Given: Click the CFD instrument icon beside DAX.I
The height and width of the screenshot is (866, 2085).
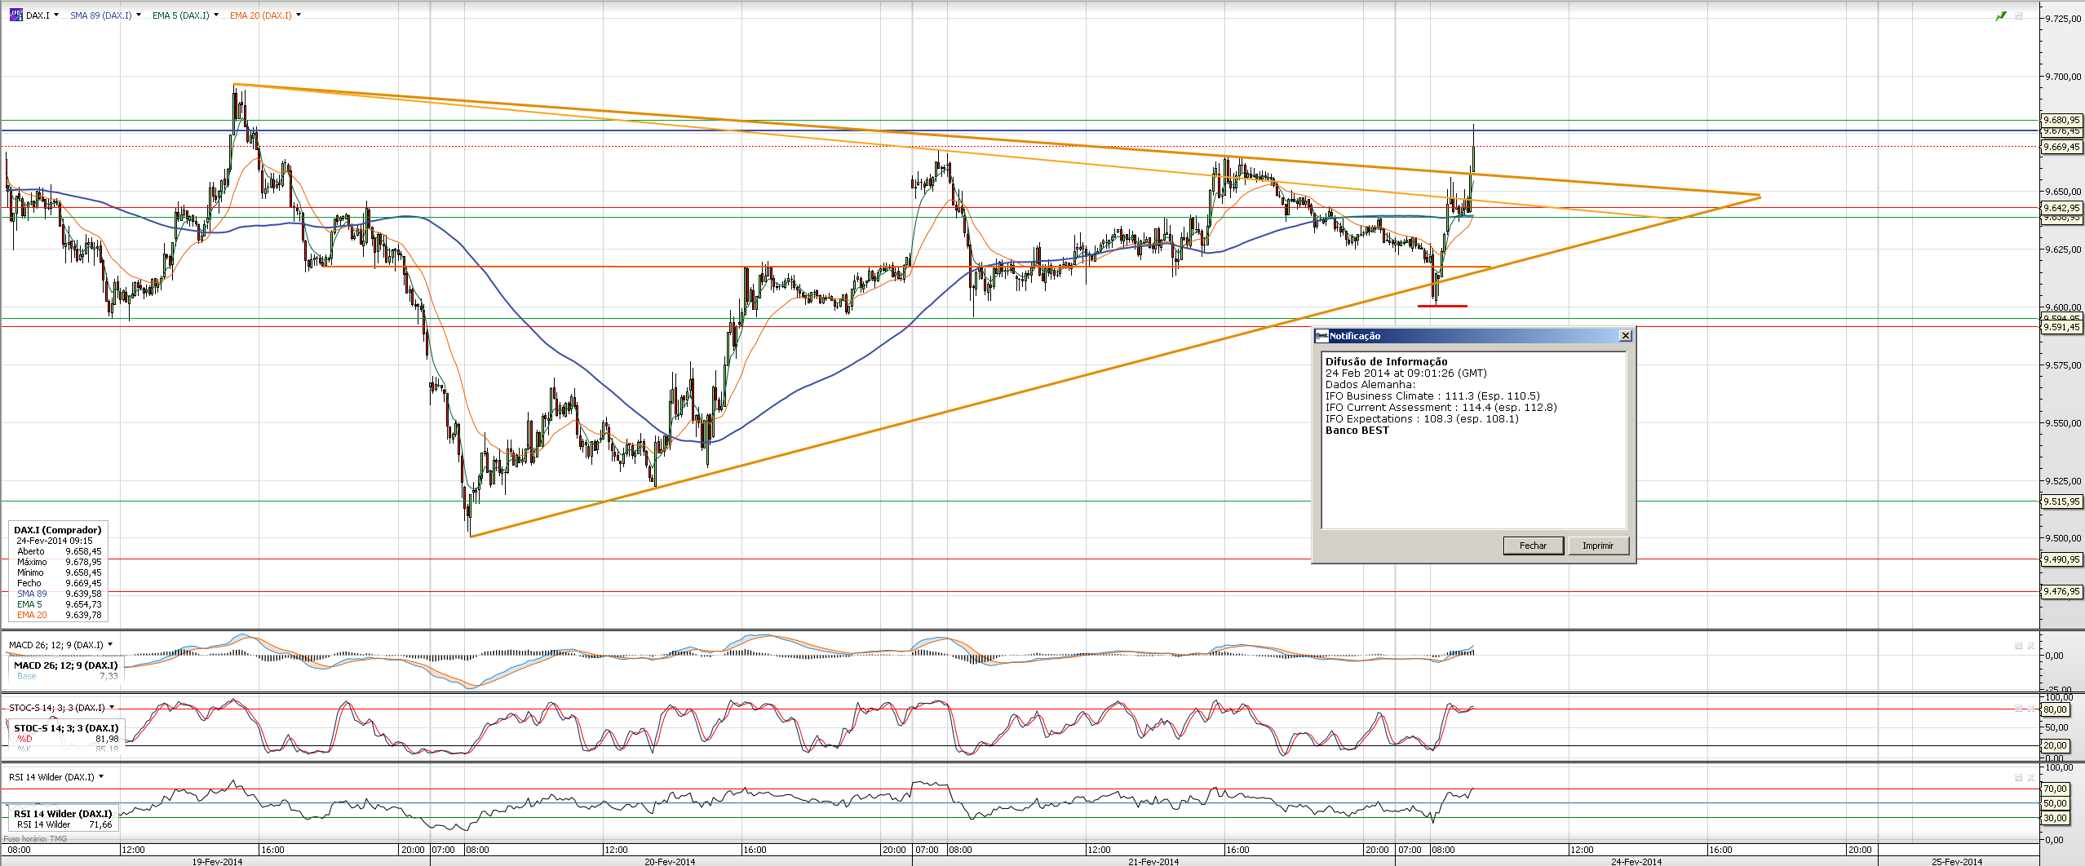Looking at the screenshot, I should (x=15, y=15).
